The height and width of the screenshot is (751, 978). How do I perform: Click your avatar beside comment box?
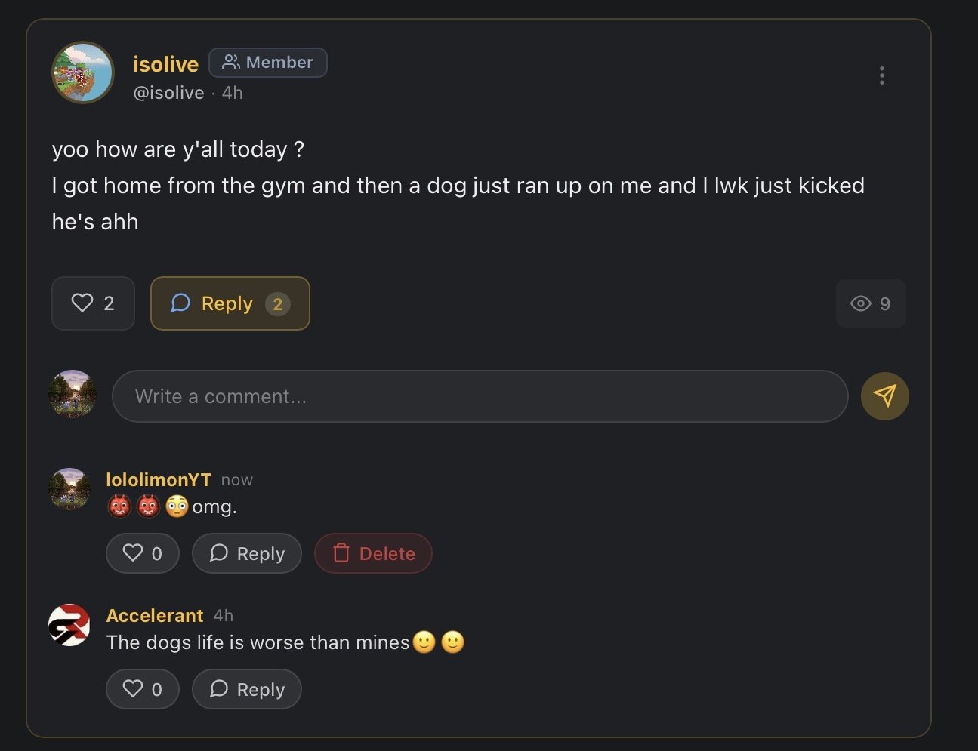[x=73, y=394]
